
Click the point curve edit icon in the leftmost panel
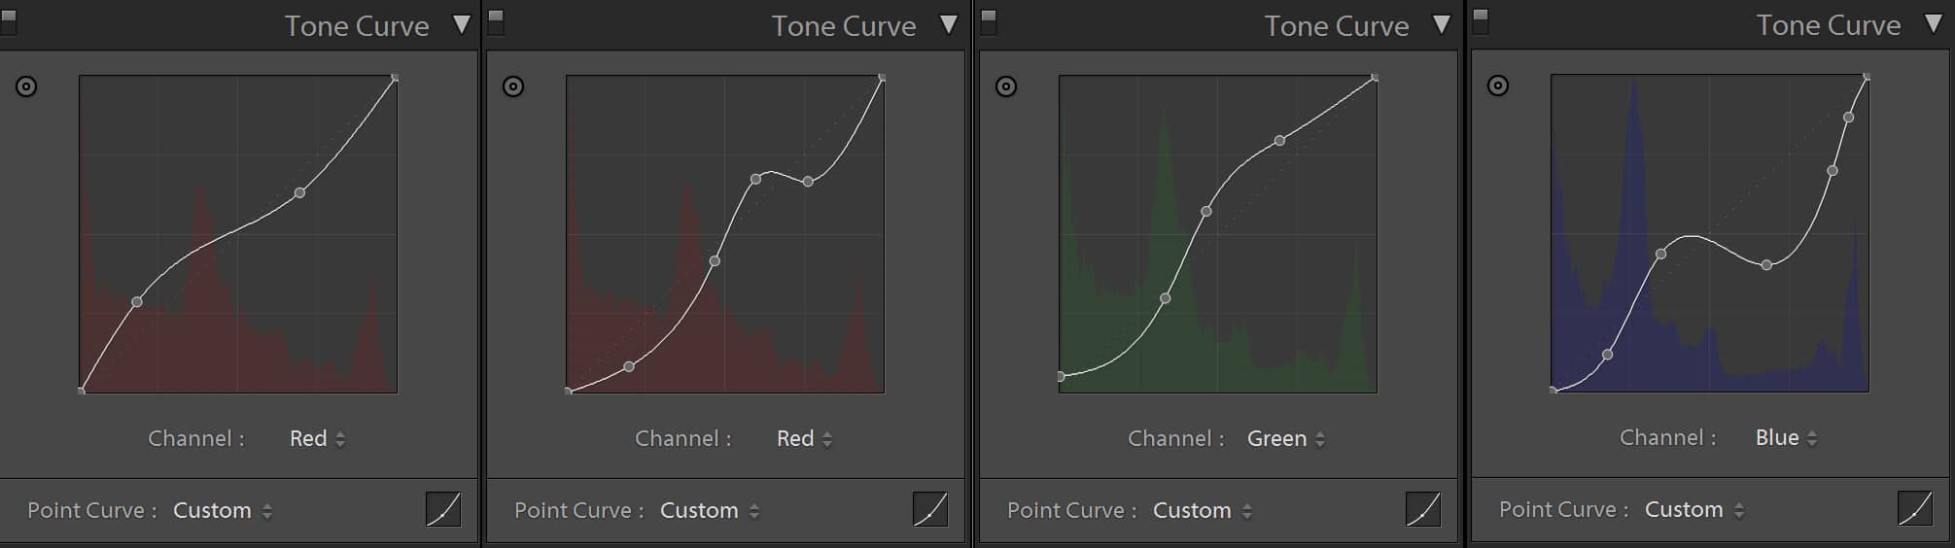click(x=443, y=509)
